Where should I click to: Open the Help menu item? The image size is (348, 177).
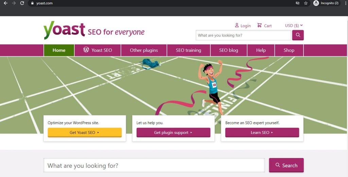click(261, 50)
